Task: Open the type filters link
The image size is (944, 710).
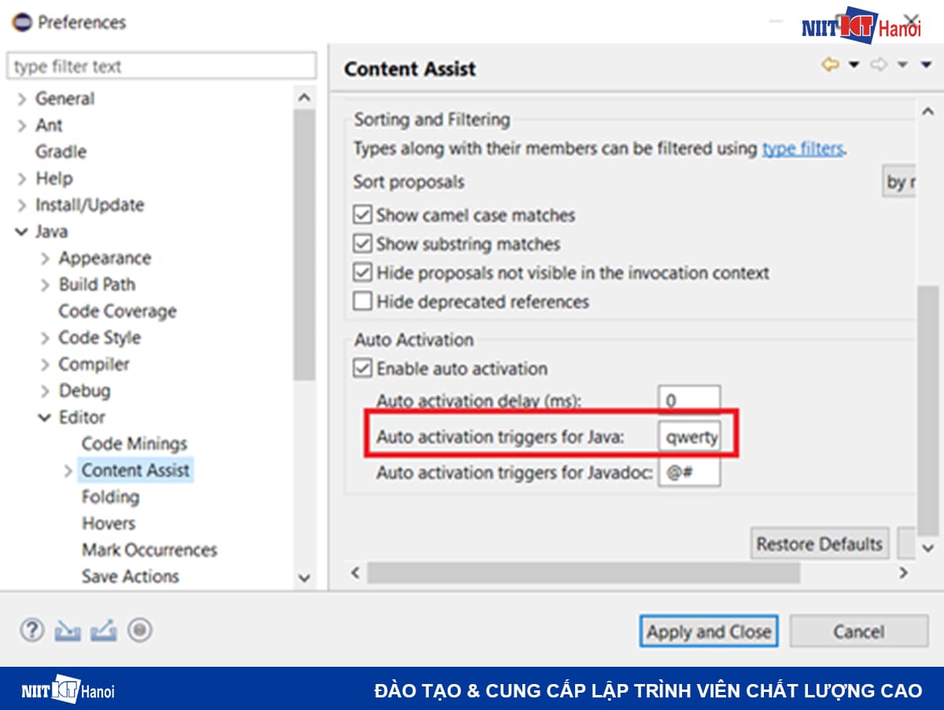Action: (803, 149)
